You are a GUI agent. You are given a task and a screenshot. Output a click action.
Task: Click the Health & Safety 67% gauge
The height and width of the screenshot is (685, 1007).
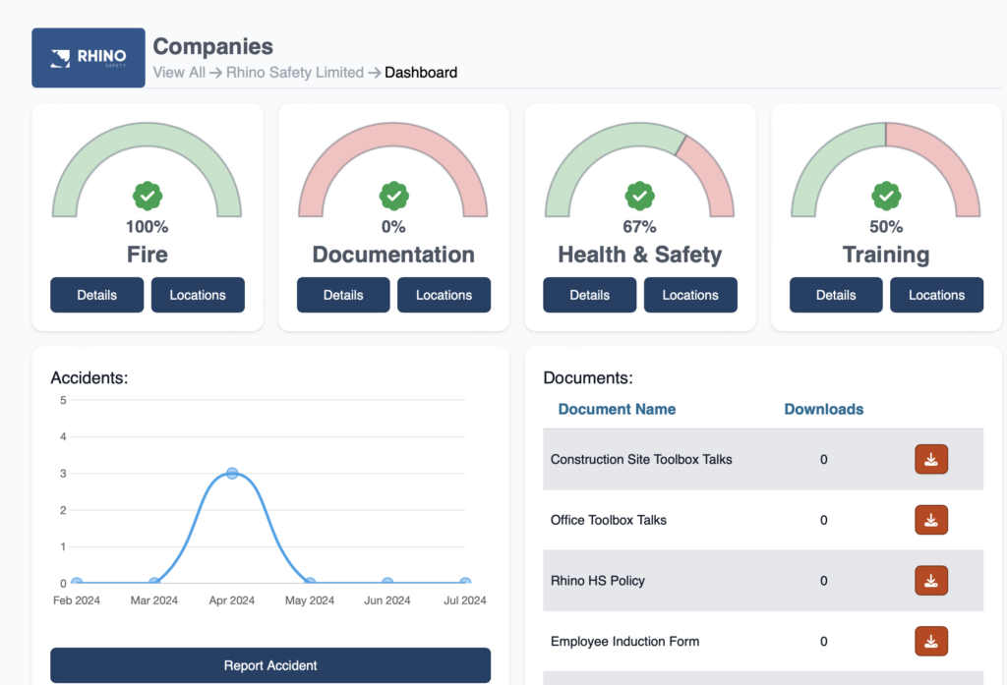click(x=639, y=135)
